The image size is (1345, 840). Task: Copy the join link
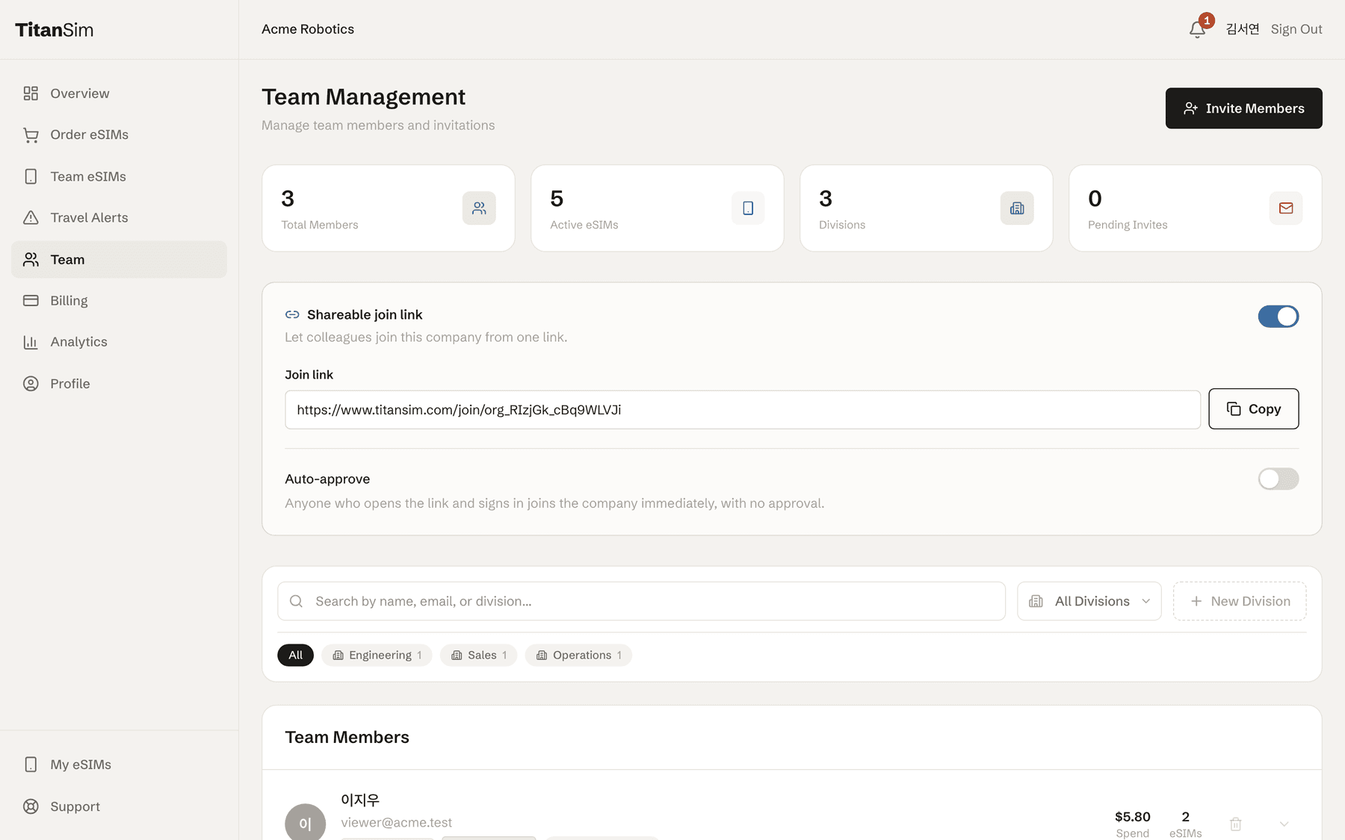[1254, 408]
